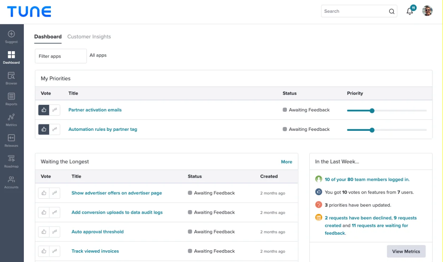Click the TUNE logo

pyautogui.click(x=29, y=11)
